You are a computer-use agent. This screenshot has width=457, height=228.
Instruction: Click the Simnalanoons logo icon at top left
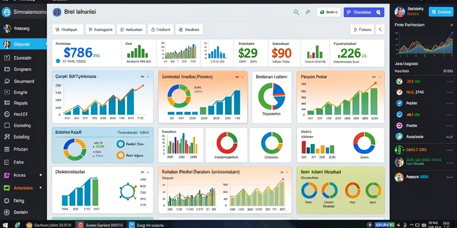click(x=6, y=12)
